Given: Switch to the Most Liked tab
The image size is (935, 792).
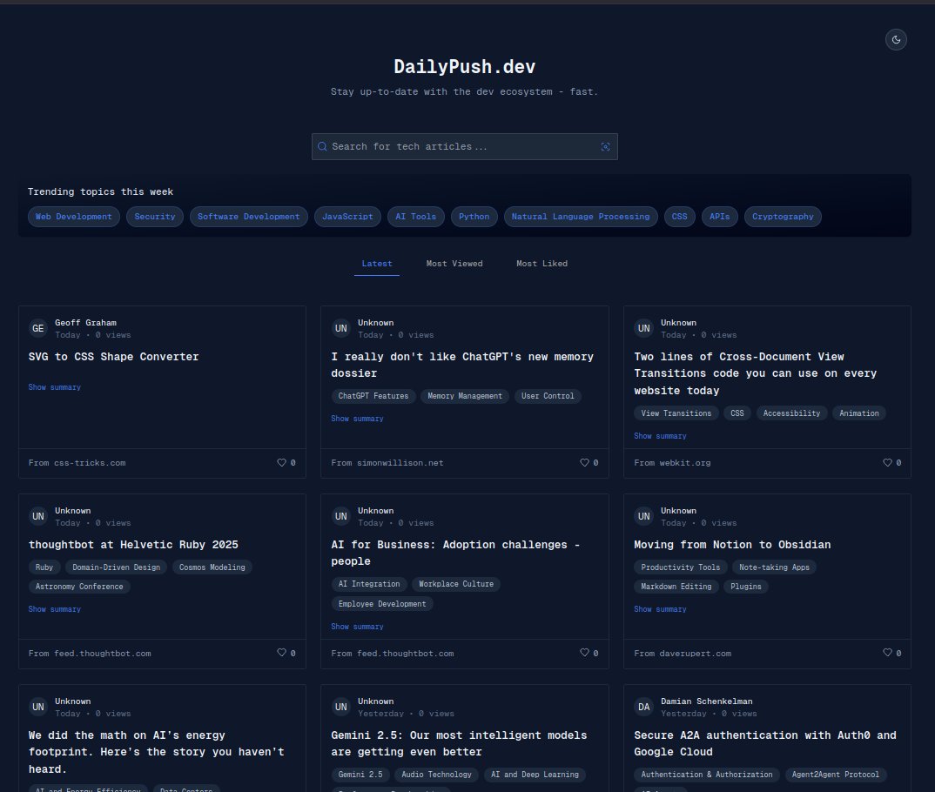Looking at the screenshot, I should point(542,264).
